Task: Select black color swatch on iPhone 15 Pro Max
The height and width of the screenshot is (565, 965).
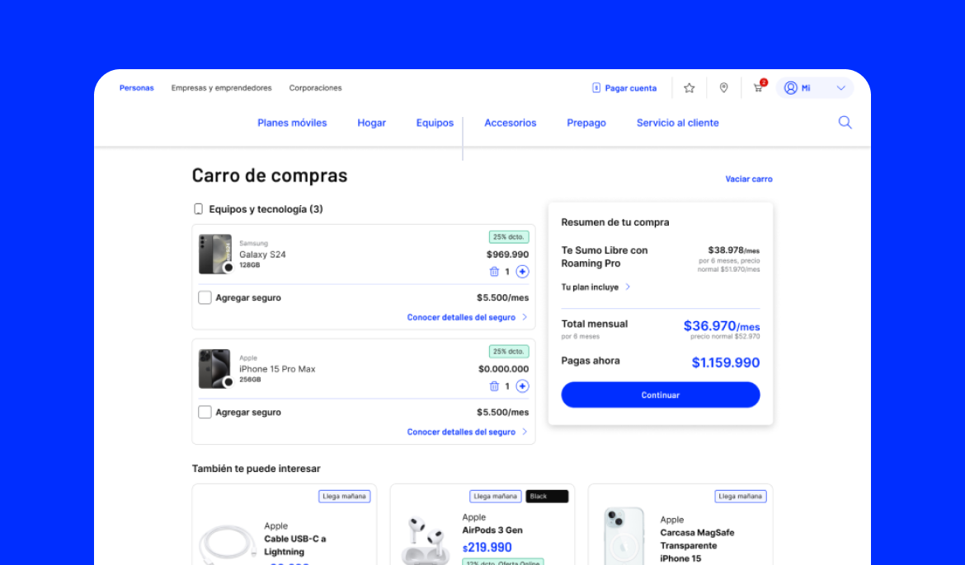Action: point(228,382)
